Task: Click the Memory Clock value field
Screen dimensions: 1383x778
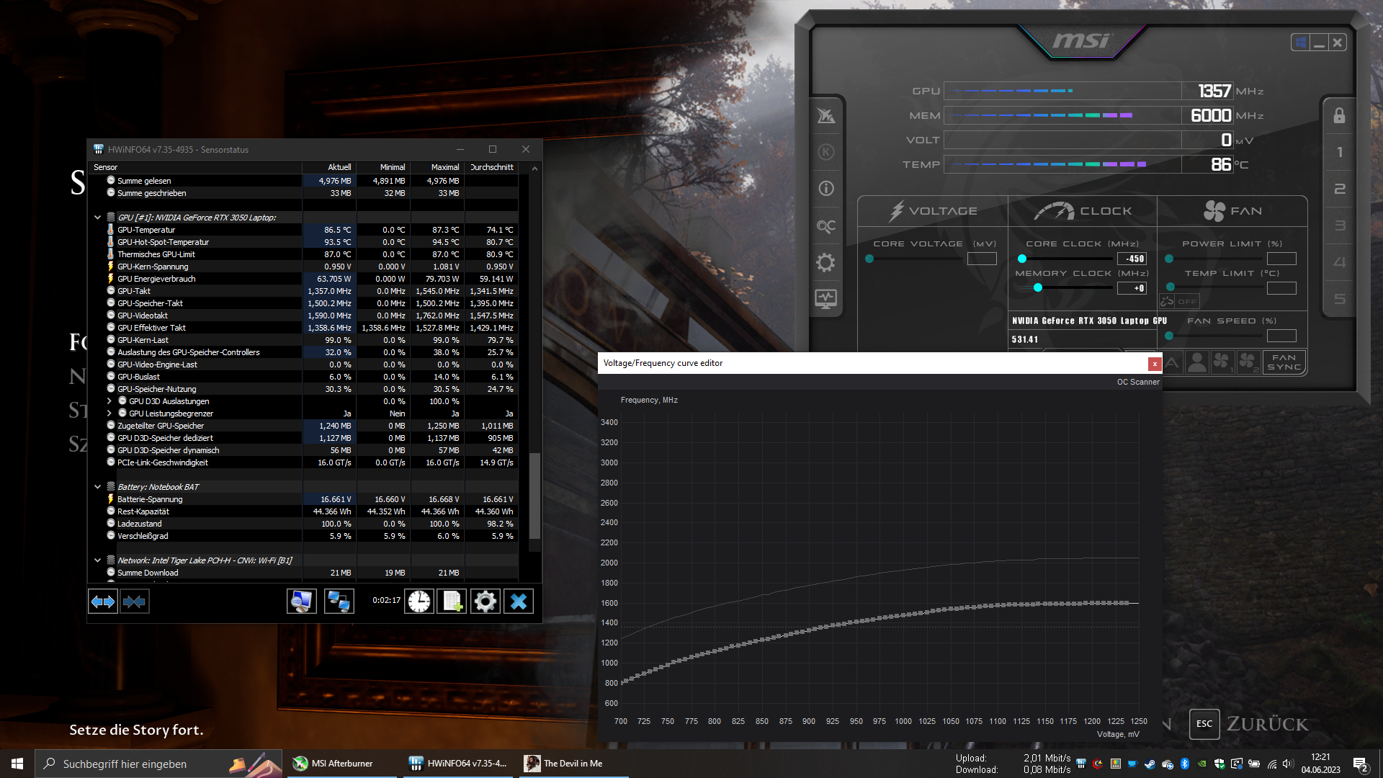Action: click(1131, 288)
